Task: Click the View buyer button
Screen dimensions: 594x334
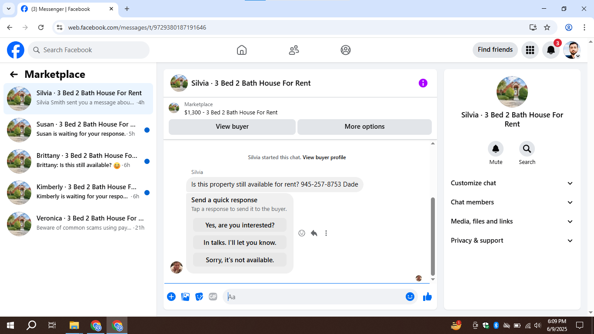Action: click(232, 127)
